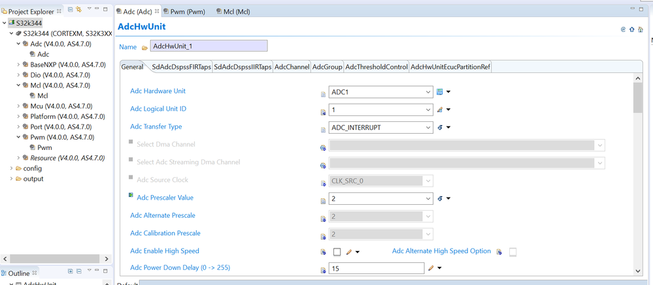
Task: Expand the config folder in Project Explorer
Action: [10, 168]
